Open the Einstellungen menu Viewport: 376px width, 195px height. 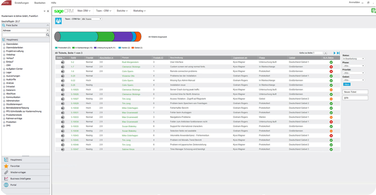click(x=21, y=2)
